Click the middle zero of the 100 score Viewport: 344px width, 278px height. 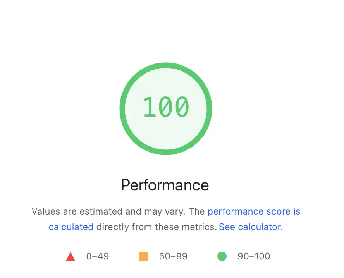[165, 107]
